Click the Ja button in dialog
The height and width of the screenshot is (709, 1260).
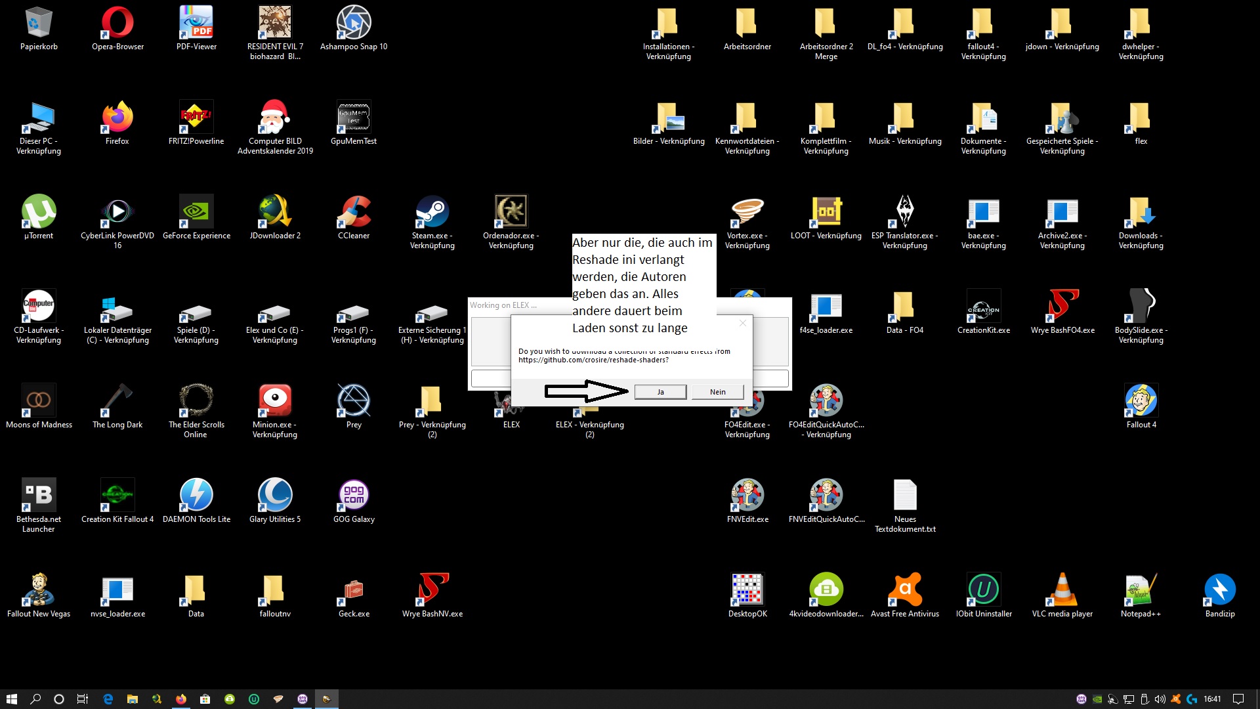click(660, 392)
